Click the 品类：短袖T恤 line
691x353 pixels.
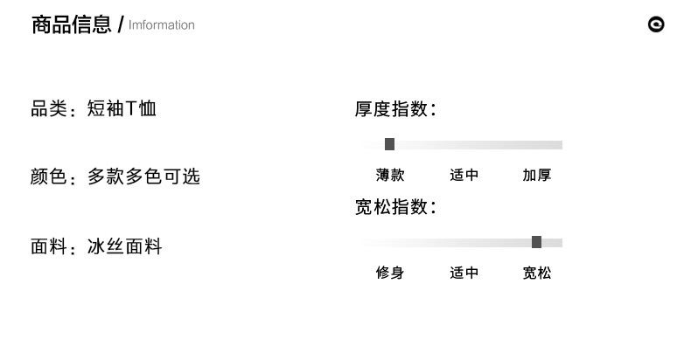click(94, 109)
